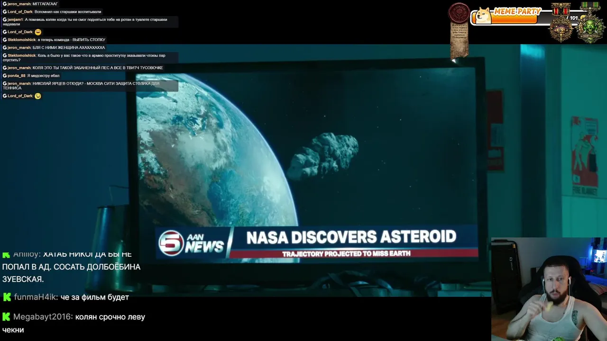Click the AAN 5 News logo
The width and height of the screenshot is (607, 341).
191,243
